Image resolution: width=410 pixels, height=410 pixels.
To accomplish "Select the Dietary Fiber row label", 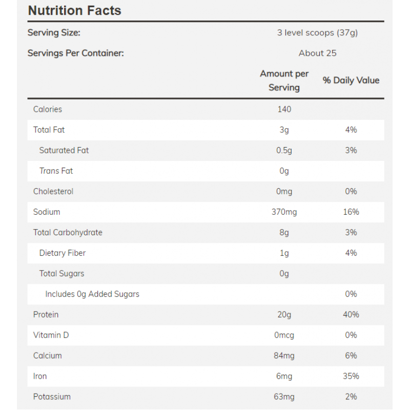I will [x=63, y=253].
